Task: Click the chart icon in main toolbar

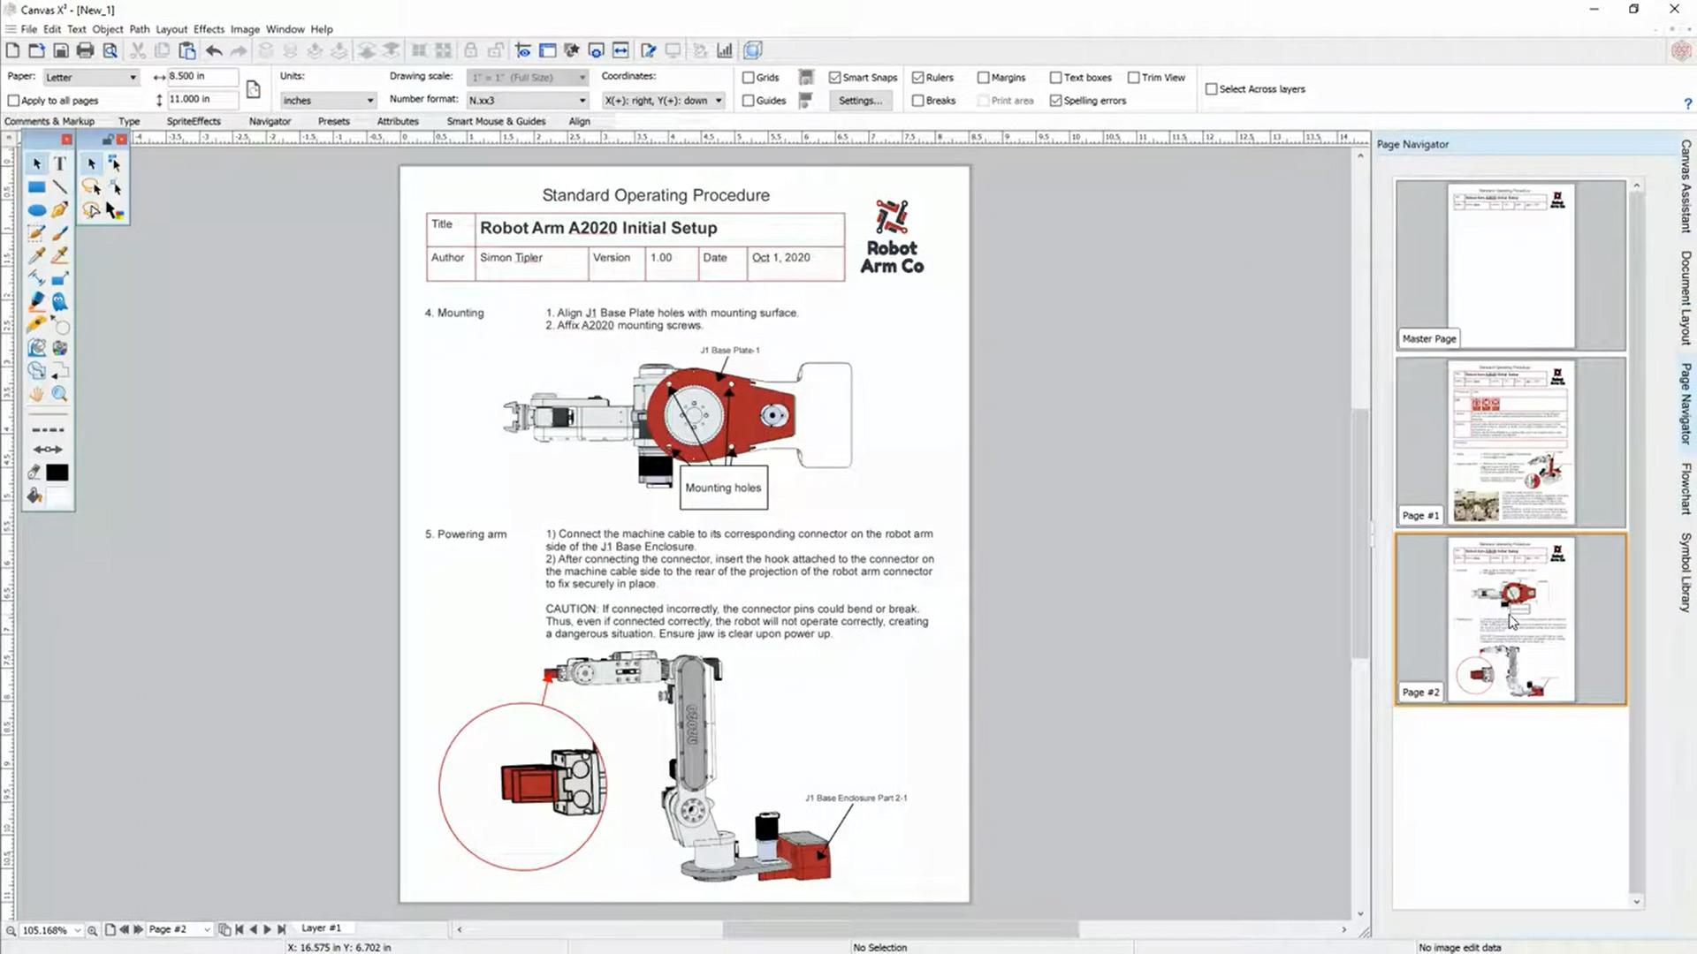Action: click(x=725, y=50)
